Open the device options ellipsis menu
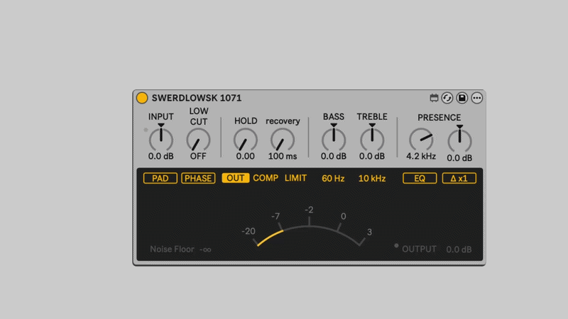The width and height of the screenshot is (568, 319). click(477, 98)
